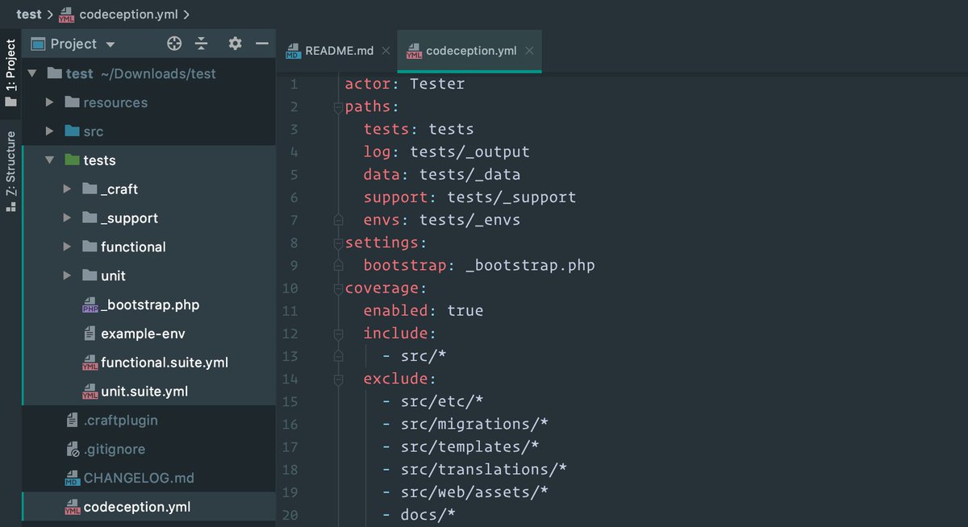The height and width of the screenshot is (527, 968).
Task: Click codeception.yml breadcrumb in navigation bar
Action: click(x=128, y=15)
